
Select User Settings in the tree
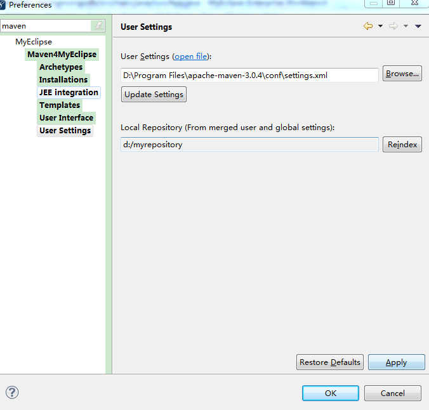[65, 131]
